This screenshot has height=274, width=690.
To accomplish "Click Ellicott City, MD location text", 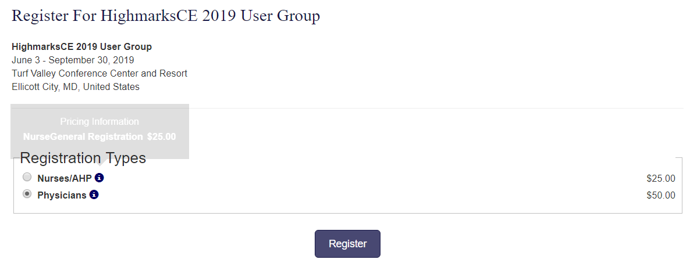I will click(76, 87).
